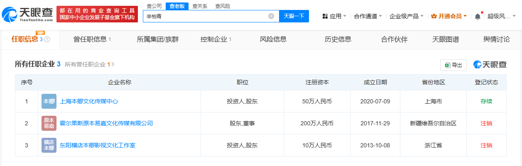Clear the search box with the X icon
The image size is (522, 166).
pyautogui.click(x=271, y=16)
